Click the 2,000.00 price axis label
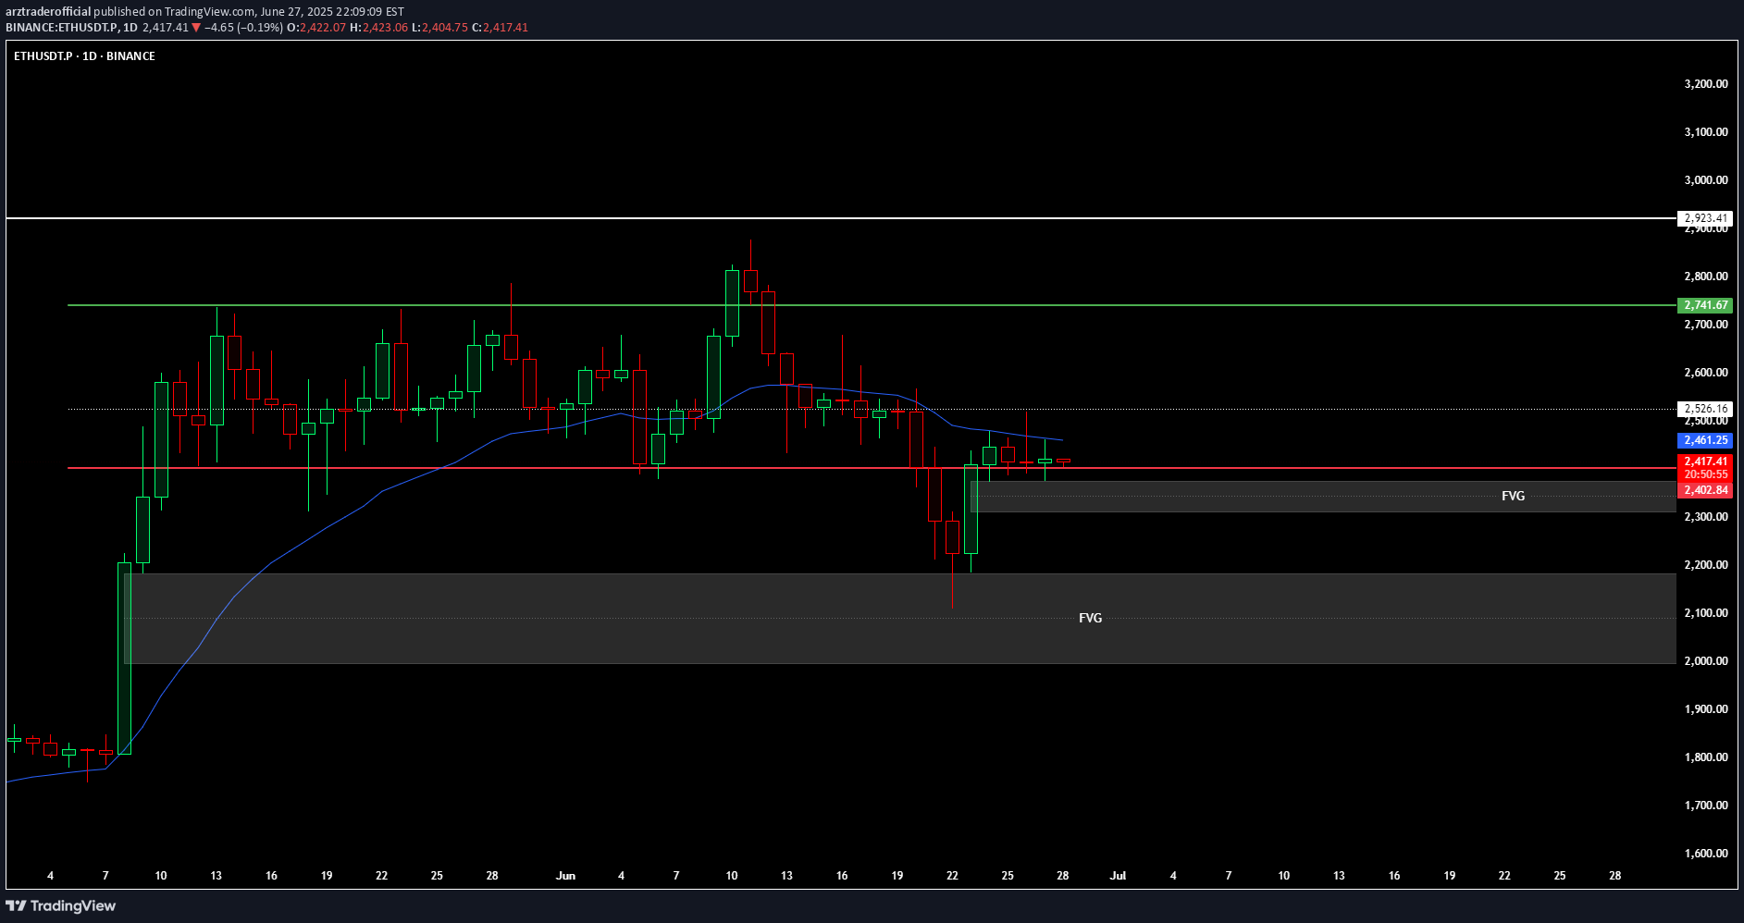 pyautogui.click(x=1706, y=661)
